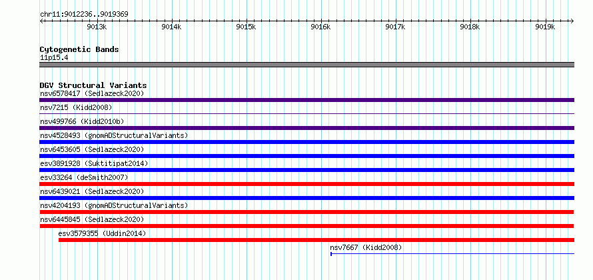The width and height of the screenshot is (593, 280).
Task: Open variant nsv6453605 (Sedlazeck2020) label
Action: [92, 149]
